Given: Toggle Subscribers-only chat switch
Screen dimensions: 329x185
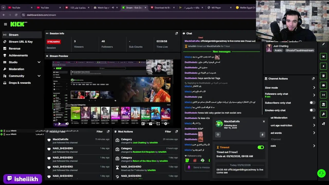Looking at the screenshot, I should pos(312,103).
